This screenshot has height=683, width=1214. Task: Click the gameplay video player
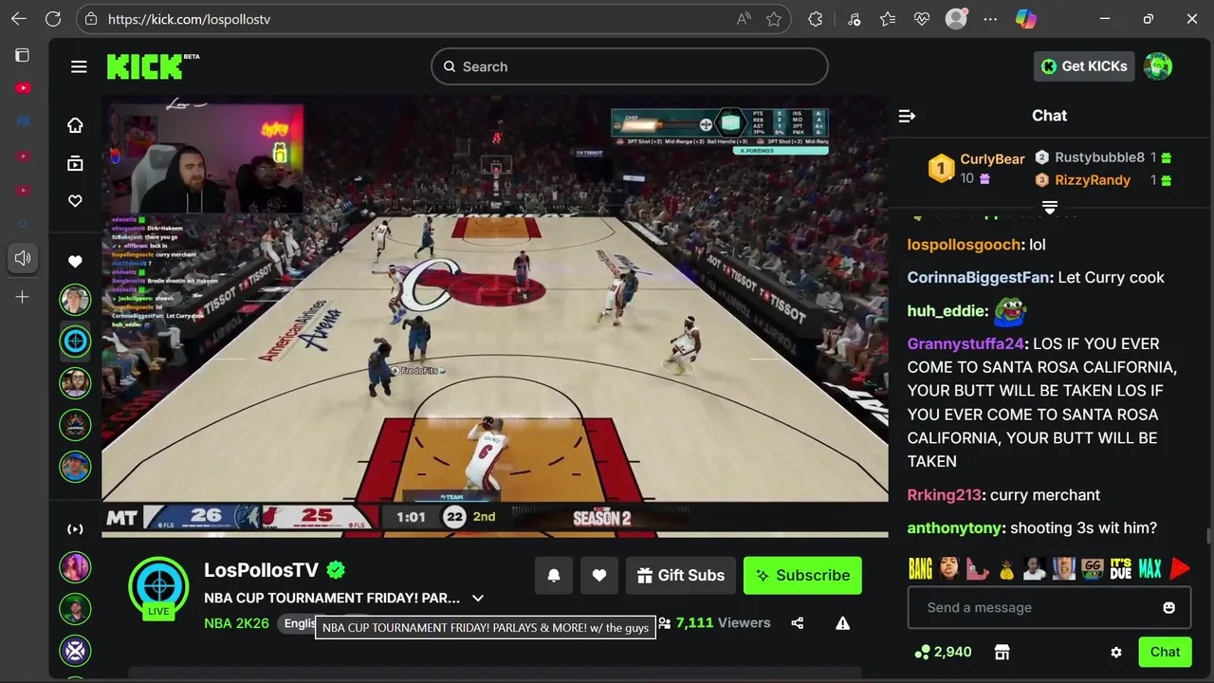pyautogui.click(x=495, y=316)
